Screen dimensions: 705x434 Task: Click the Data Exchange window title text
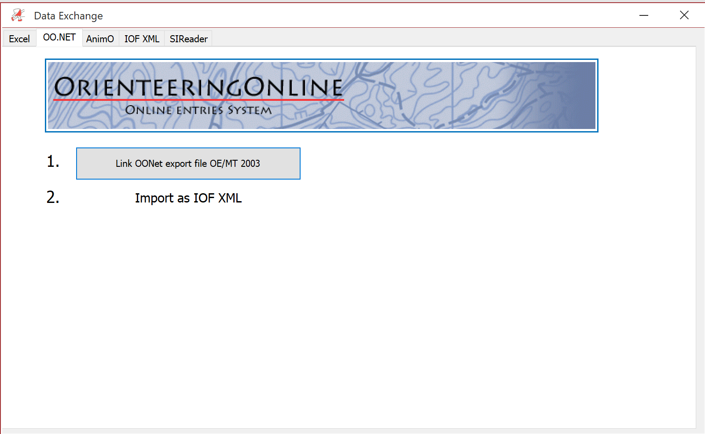pyautogui.click(x=68, y=16)
